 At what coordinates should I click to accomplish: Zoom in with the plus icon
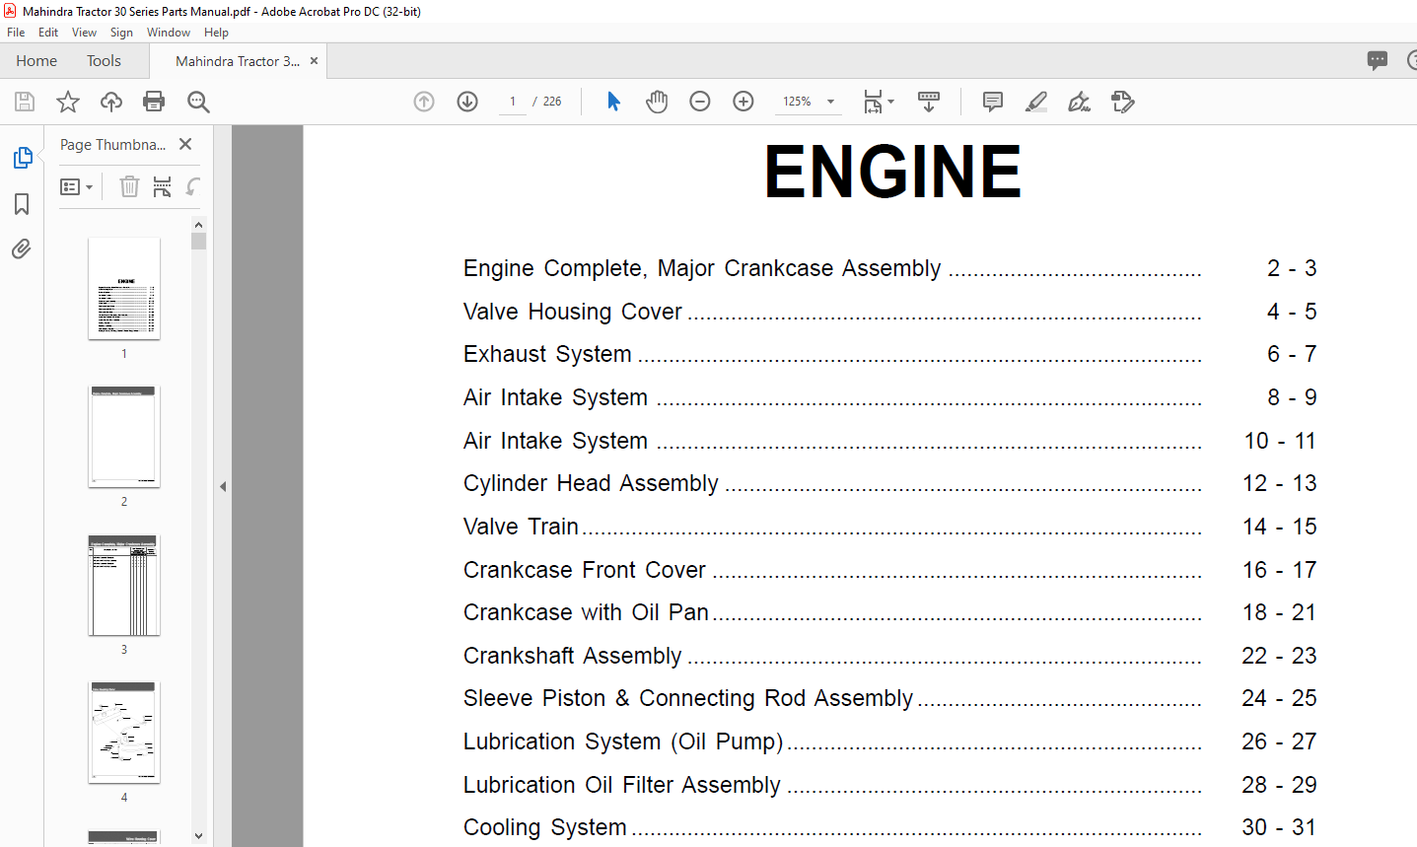point(744,102)
